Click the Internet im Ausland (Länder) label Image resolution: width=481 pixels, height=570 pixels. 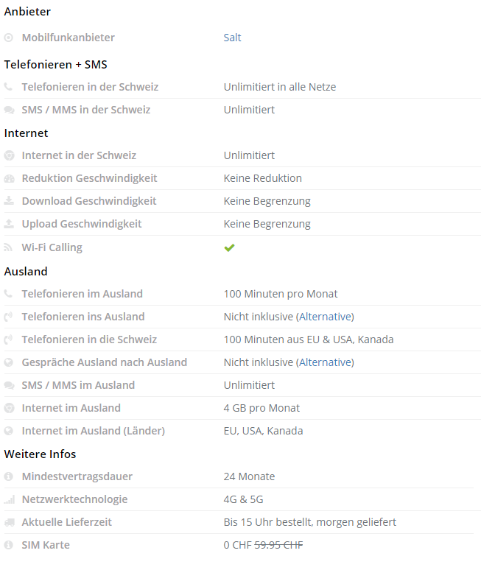click(93, 431)
